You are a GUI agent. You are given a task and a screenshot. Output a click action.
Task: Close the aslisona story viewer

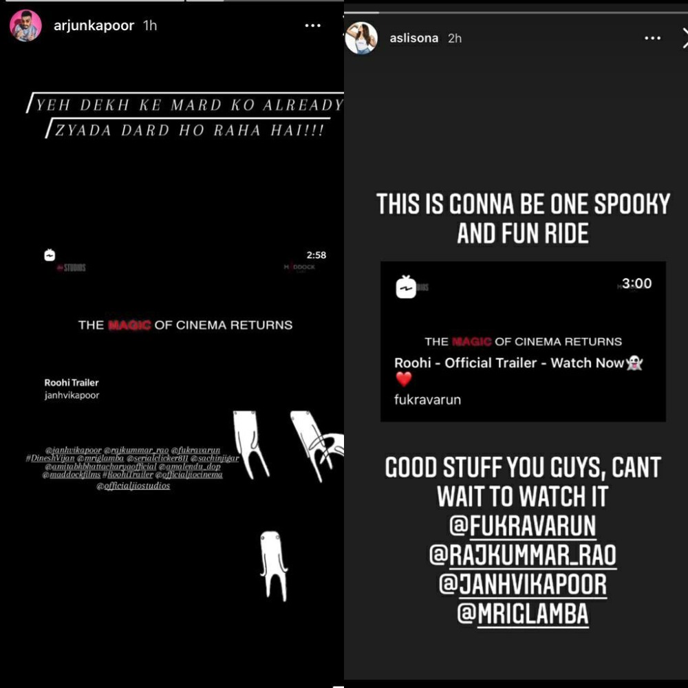685,38
